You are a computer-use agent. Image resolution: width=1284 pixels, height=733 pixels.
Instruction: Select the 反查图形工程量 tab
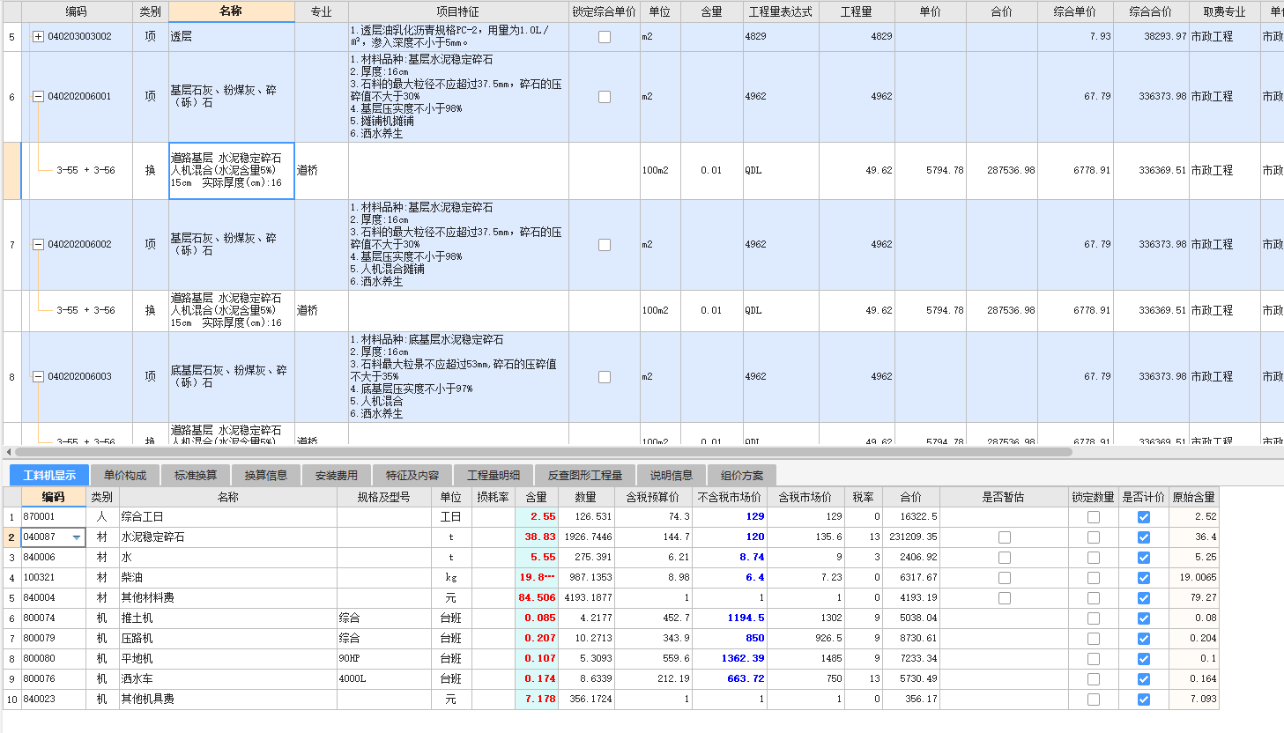585,476
